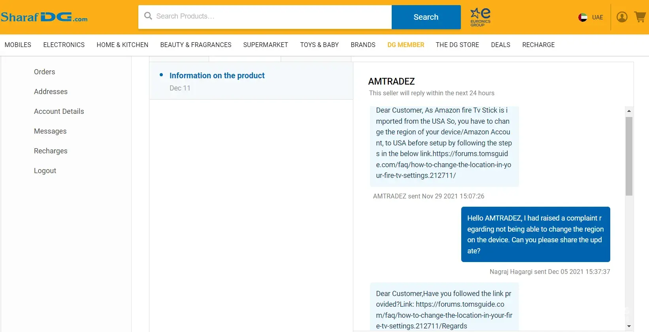This screenshot has height=332, width=649.
Task: Go to Account Details
Action: [59, 111]
